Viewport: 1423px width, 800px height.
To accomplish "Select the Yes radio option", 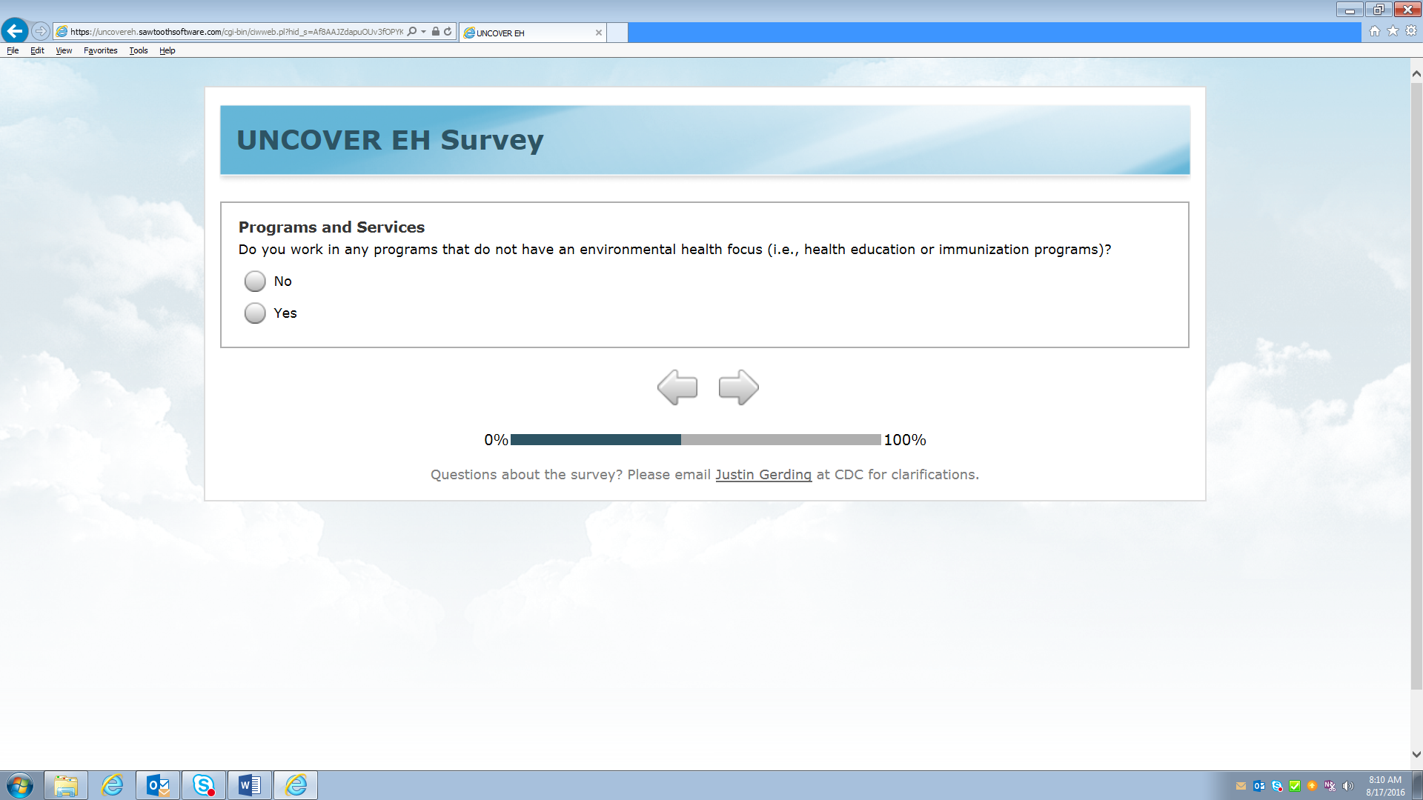I will [255, 313].
